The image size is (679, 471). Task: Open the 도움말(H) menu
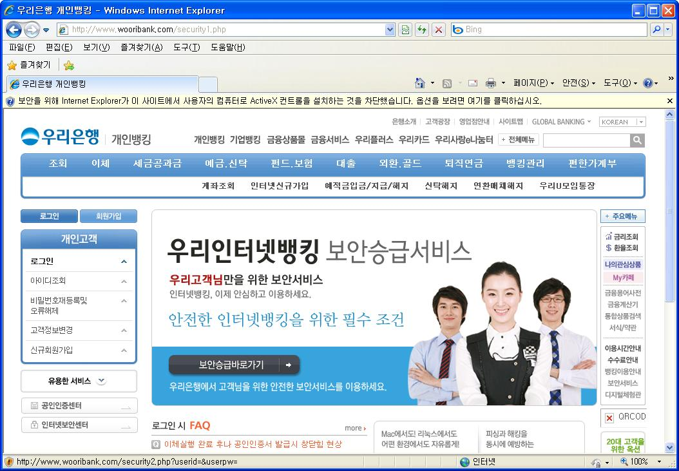click(x=228, y=47)
